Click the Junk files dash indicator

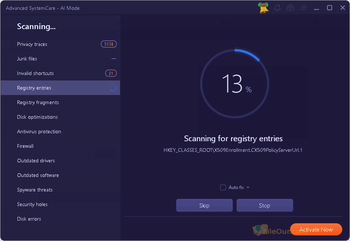pos(114,59)
